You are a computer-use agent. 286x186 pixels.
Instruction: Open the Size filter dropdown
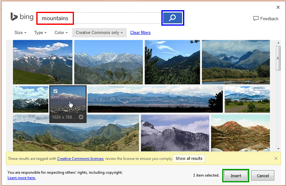coord(20,33)
